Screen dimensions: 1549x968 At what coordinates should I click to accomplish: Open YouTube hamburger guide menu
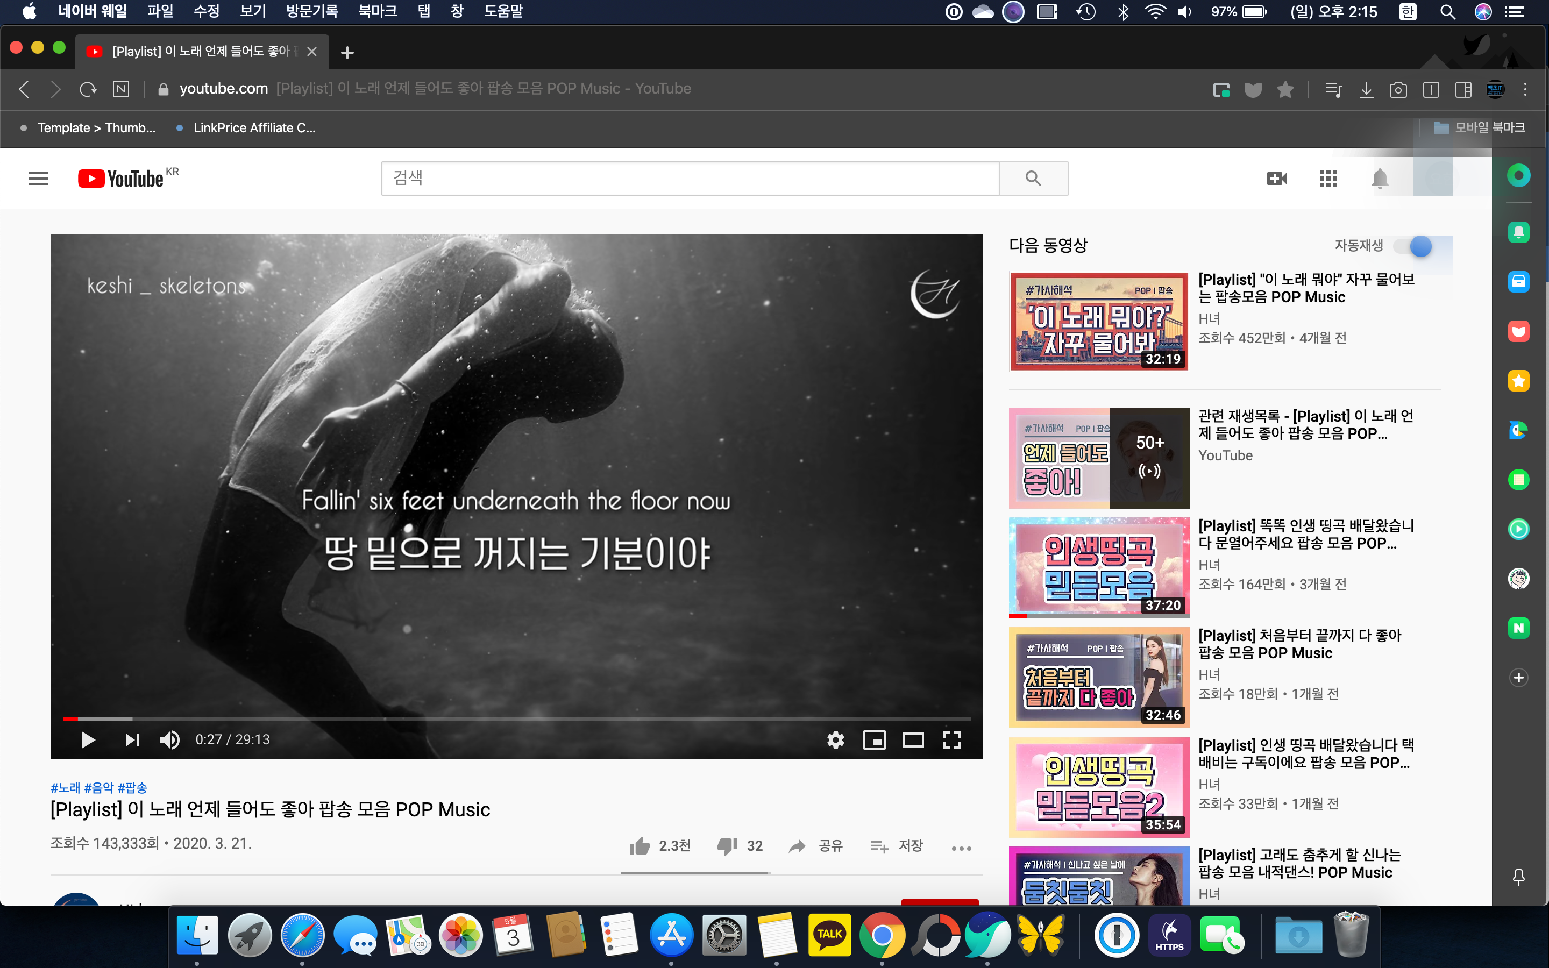[x=38, y=179]
